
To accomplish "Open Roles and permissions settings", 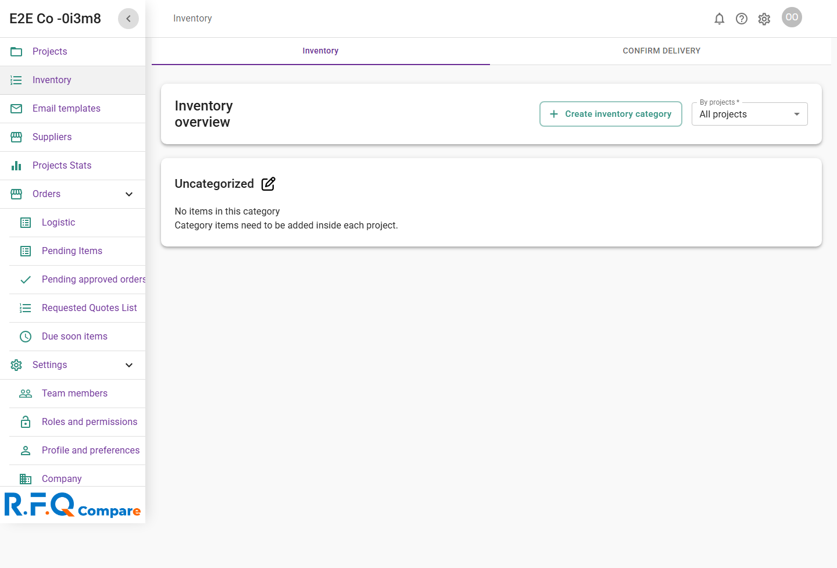I will [77, 422].
